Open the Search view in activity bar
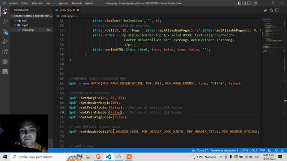 (x=5, y=21)
